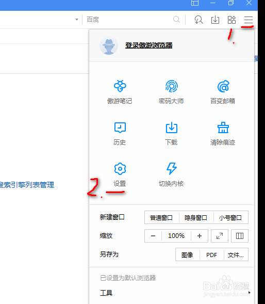Open a new 小号窗口 window
This screenshot has width=265, height=304.
click(230, 217)
